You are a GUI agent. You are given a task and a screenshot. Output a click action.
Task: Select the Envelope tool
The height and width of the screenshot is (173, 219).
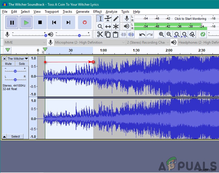tap(108, 19)
